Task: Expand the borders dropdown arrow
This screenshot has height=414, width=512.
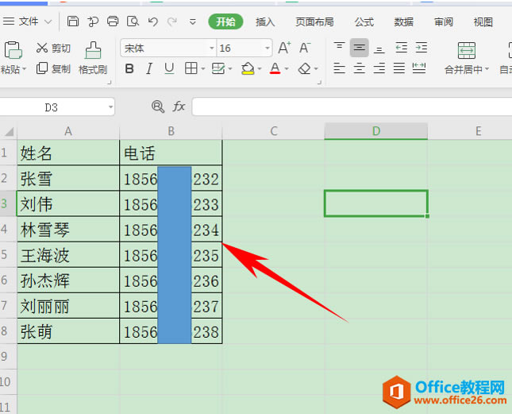Action: click(202, 68)
